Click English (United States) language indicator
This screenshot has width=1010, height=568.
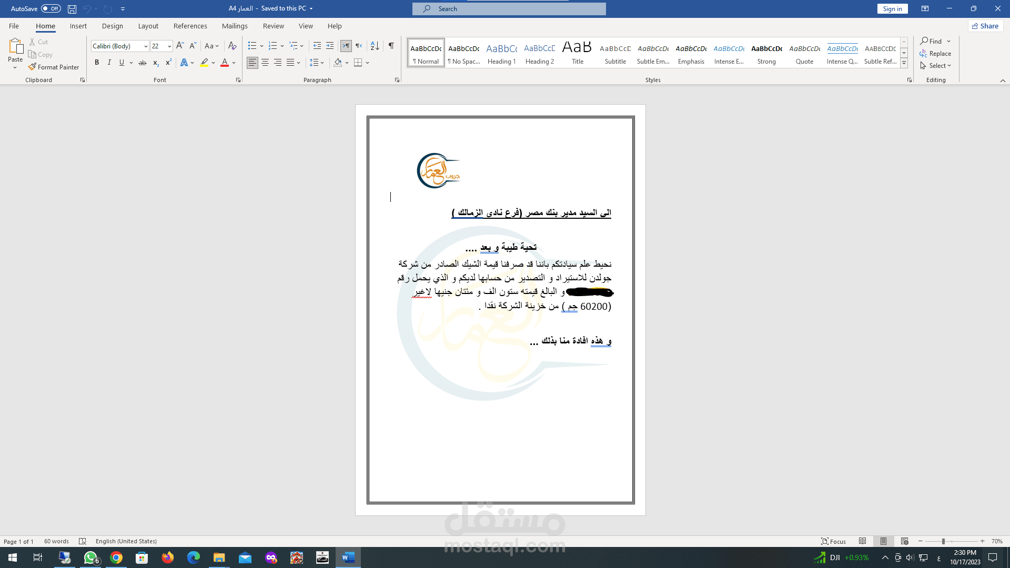point(126,541)
